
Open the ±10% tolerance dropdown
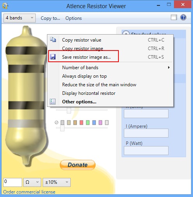57,182
